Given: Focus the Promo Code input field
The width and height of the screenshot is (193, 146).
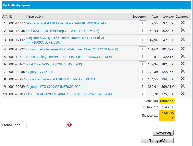Looking at the screenshot, I should (47, 125).
